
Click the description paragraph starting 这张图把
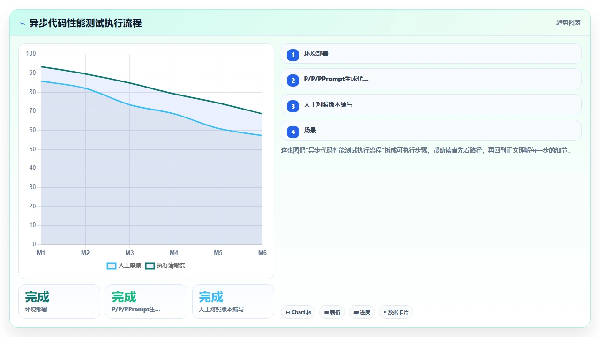[x=426, y=150]
